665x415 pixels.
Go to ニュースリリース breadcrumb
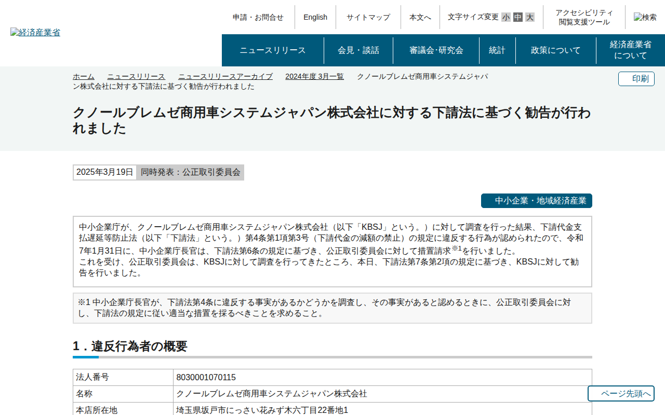click(x=136, y=76)
